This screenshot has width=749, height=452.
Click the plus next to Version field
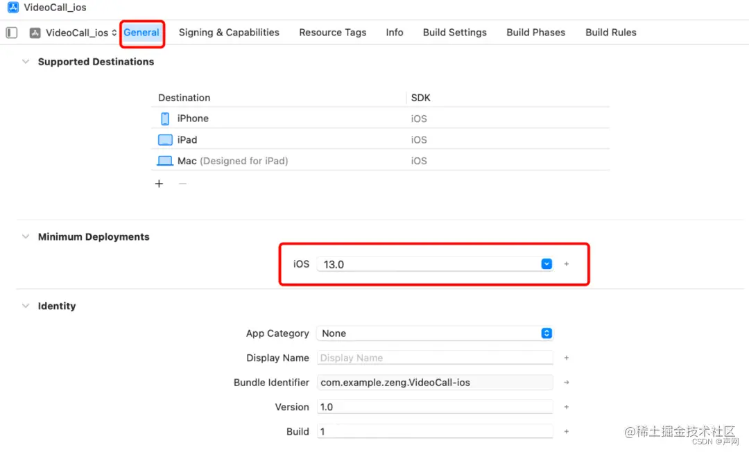coord(567,407)
